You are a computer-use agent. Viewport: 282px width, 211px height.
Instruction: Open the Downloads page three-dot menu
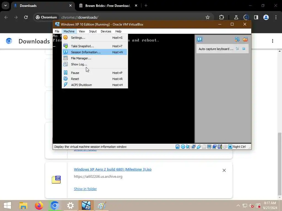[273, 41]
